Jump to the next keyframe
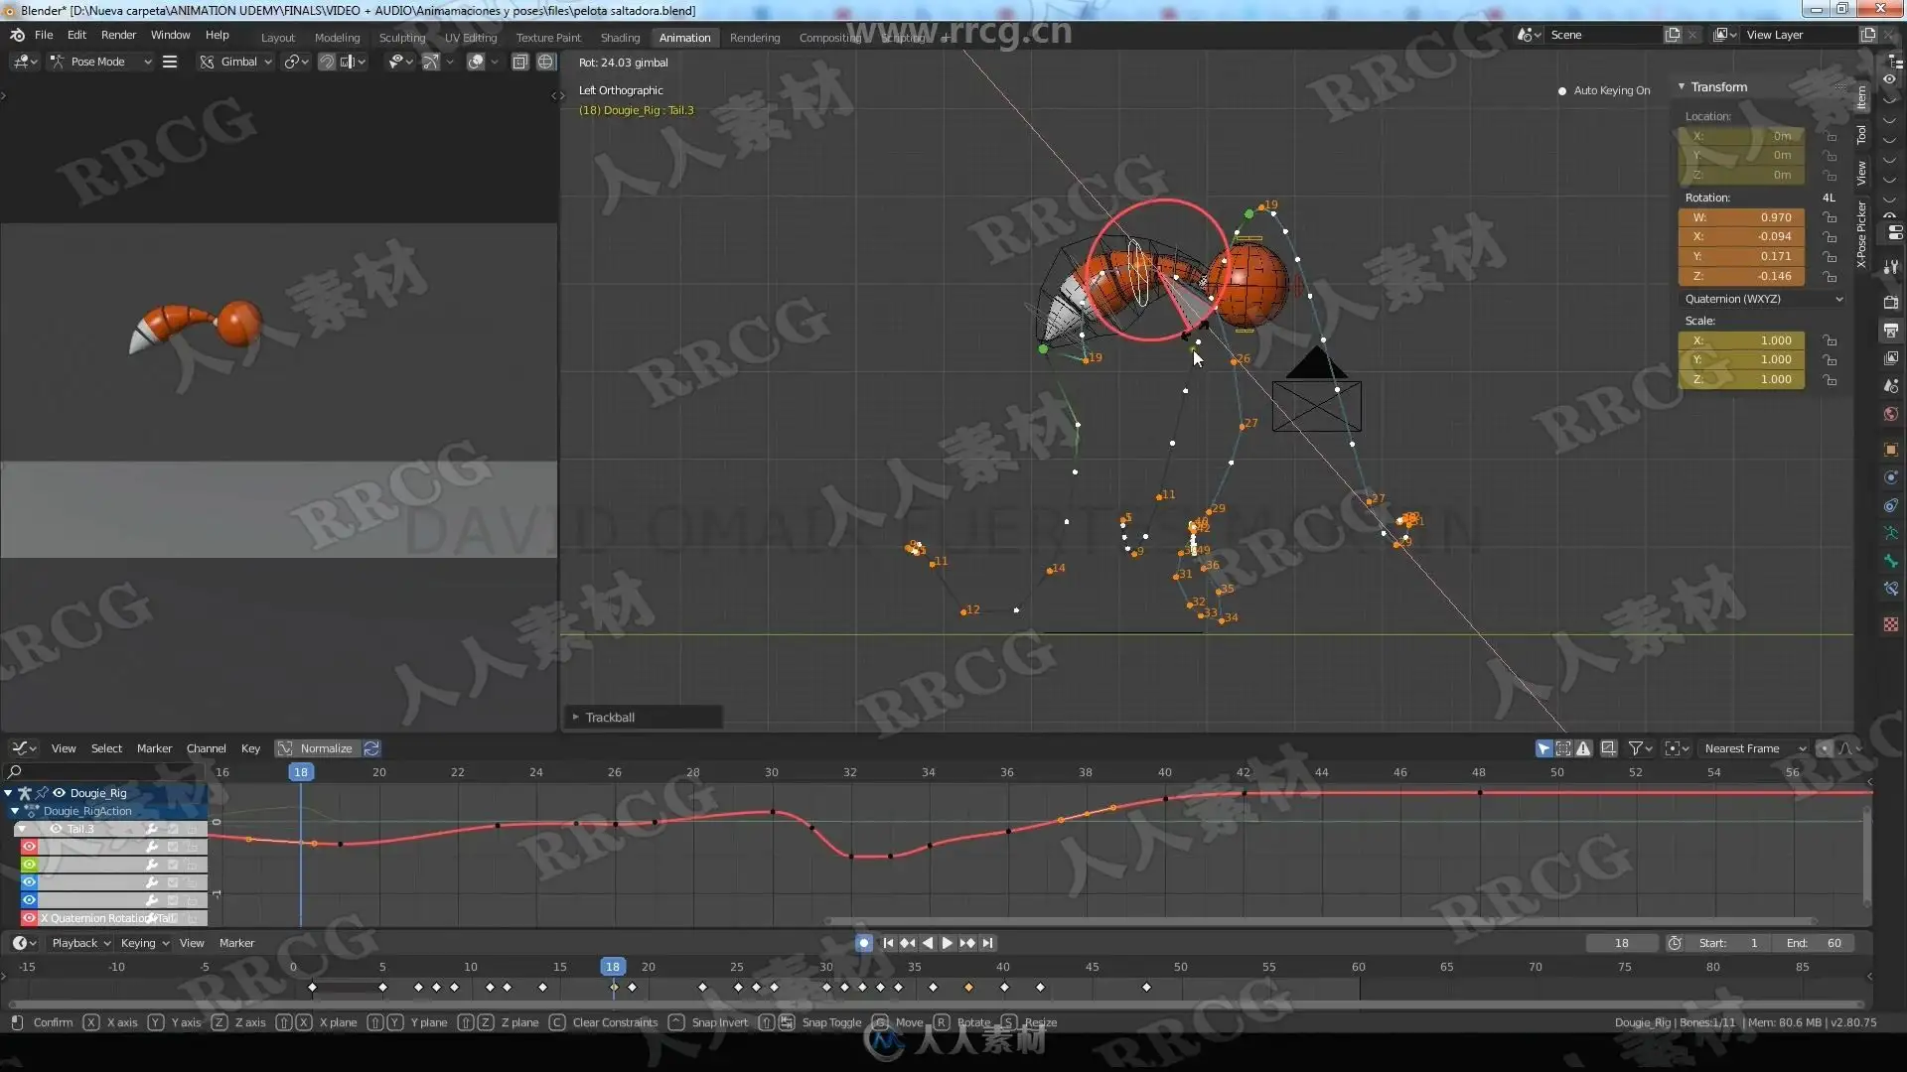Viewport: 1907px width, 1072px height. tap(966, 943)
